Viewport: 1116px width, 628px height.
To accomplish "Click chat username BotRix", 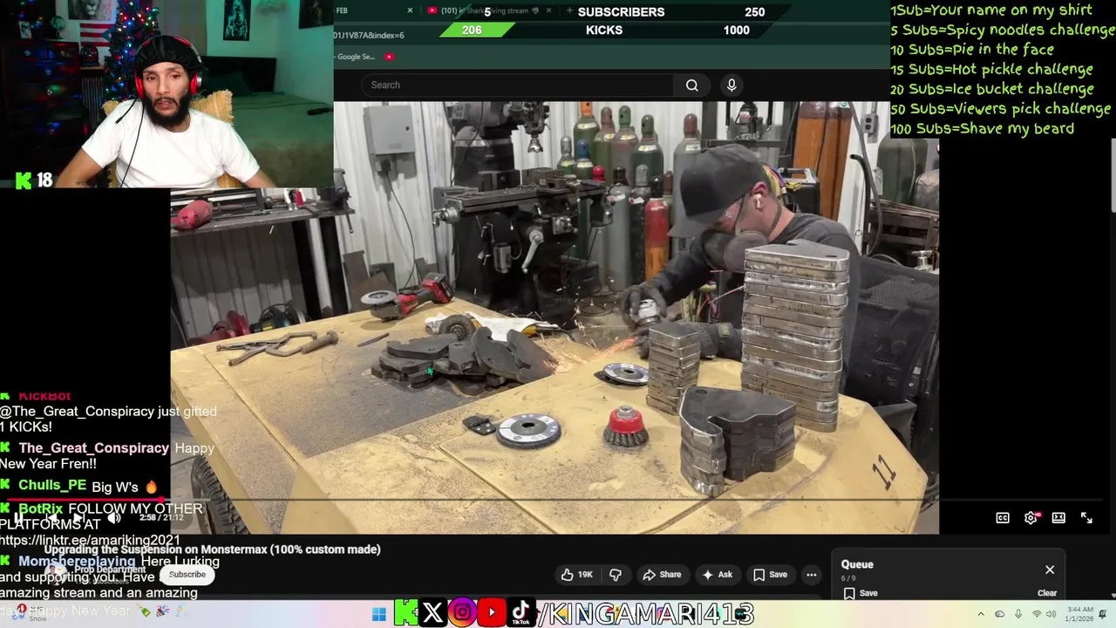I will click(40, 509).
